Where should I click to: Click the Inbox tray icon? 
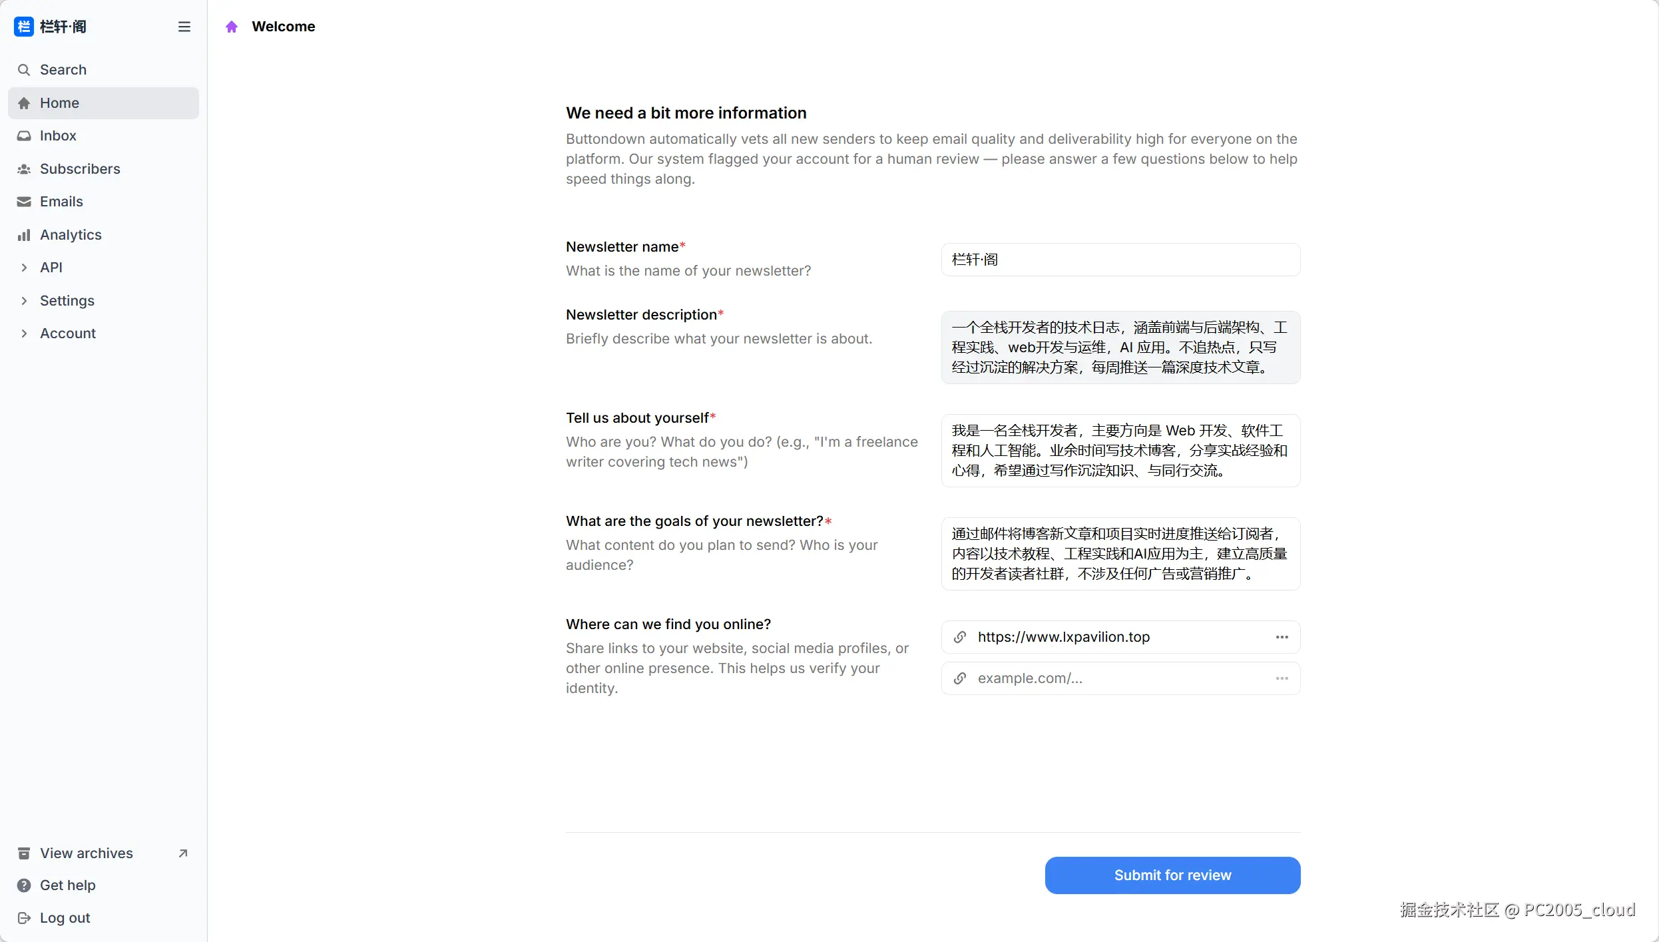point(24,136)
